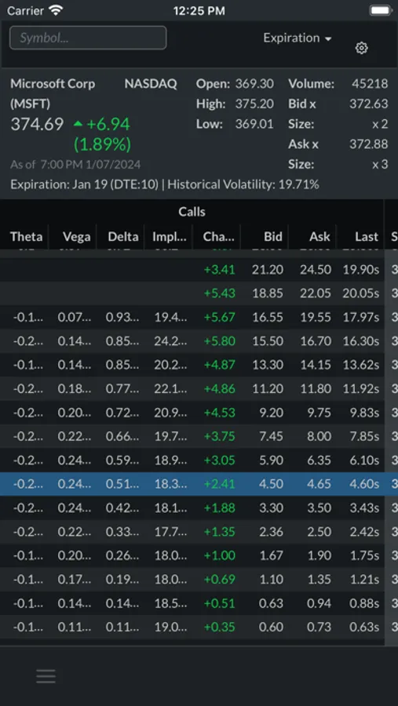The width and height of the screenshot is (398, 706).
Task: Click change value +3.41
Action: click(x=220, y=270)
